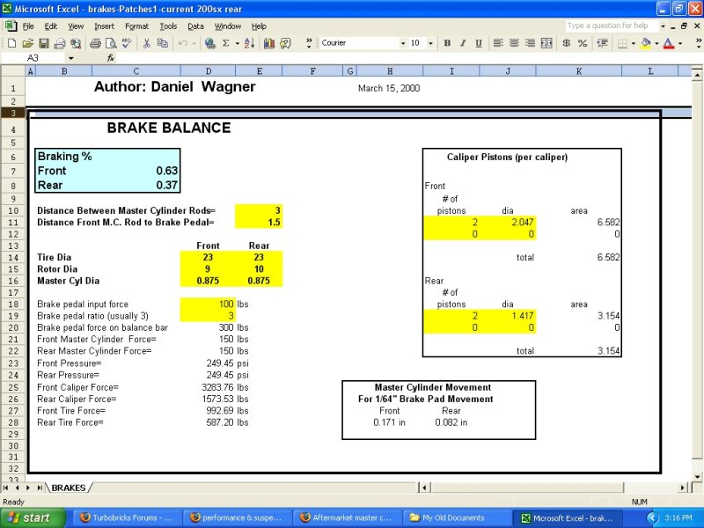This screenshot has width=704, height=528.
Task: Click the Permission icon next to Save
Action: click(x=60, y=43)
